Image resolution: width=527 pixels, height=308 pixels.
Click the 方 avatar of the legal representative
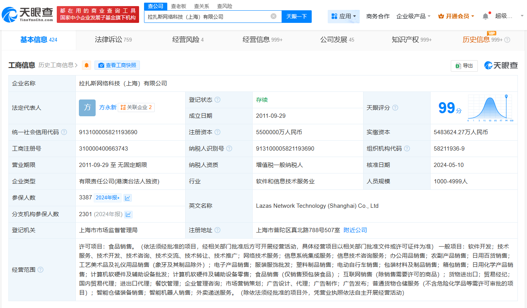click(x=87, y=107)
